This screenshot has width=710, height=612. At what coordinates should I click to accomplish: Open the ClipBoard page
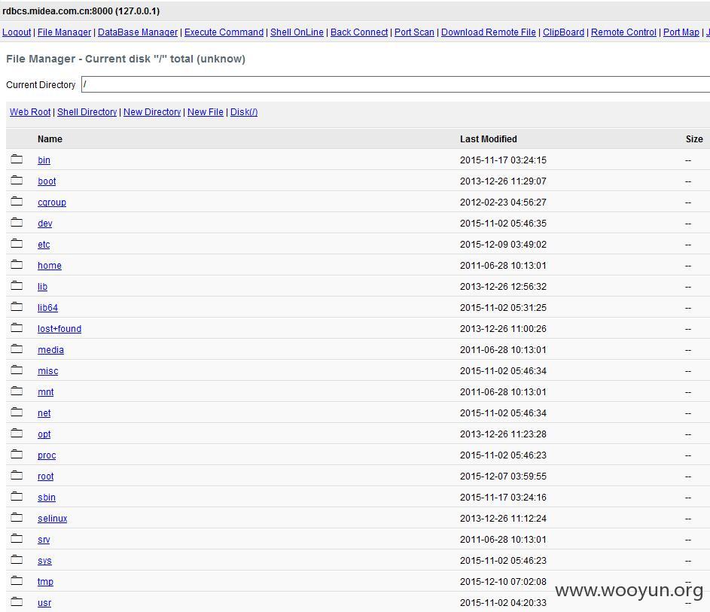pos(564,32)
